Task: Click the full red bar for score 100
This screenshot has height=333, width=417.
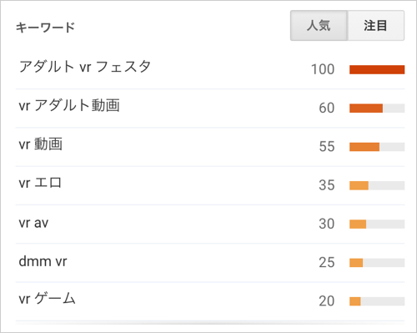Action: pyautogui.click(x=377, y=69)
